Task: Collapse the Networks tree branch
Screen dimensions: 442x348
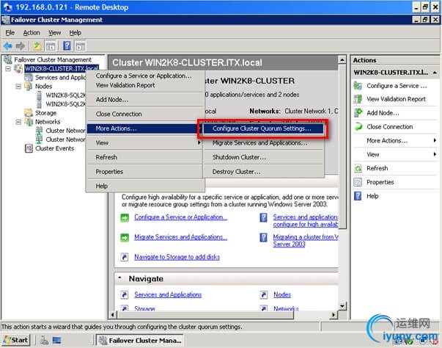Action: pos(18,122)
